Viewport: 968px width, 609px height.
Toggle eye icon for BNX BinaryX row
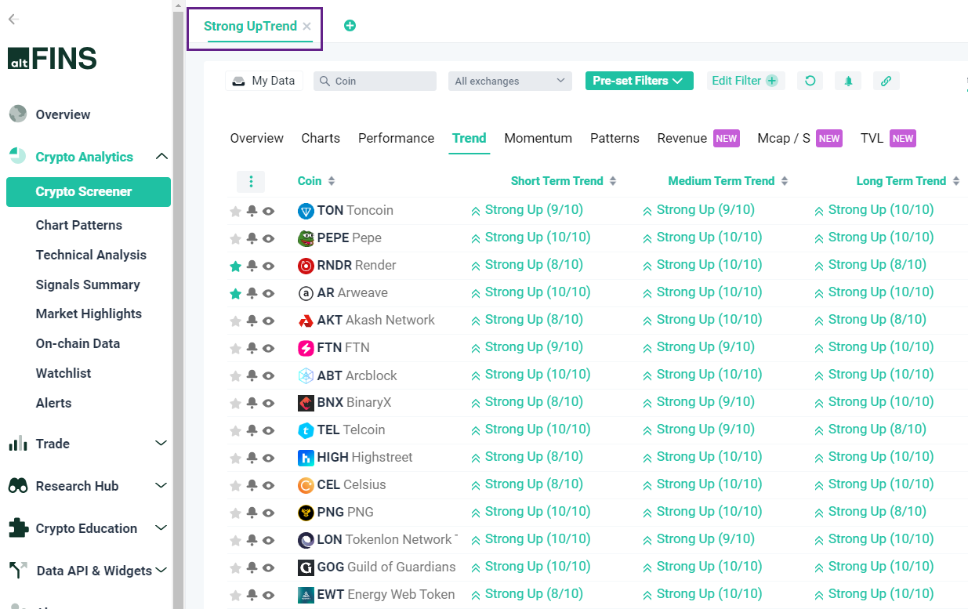(268, 403)
